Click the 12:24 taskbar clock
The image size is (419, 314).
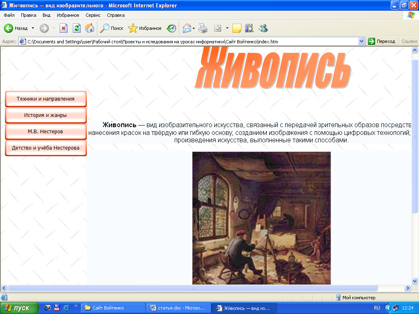408,308
